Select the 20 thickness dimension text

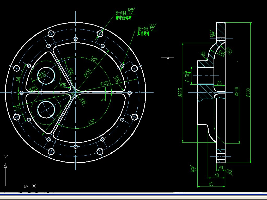coord(221,167)
